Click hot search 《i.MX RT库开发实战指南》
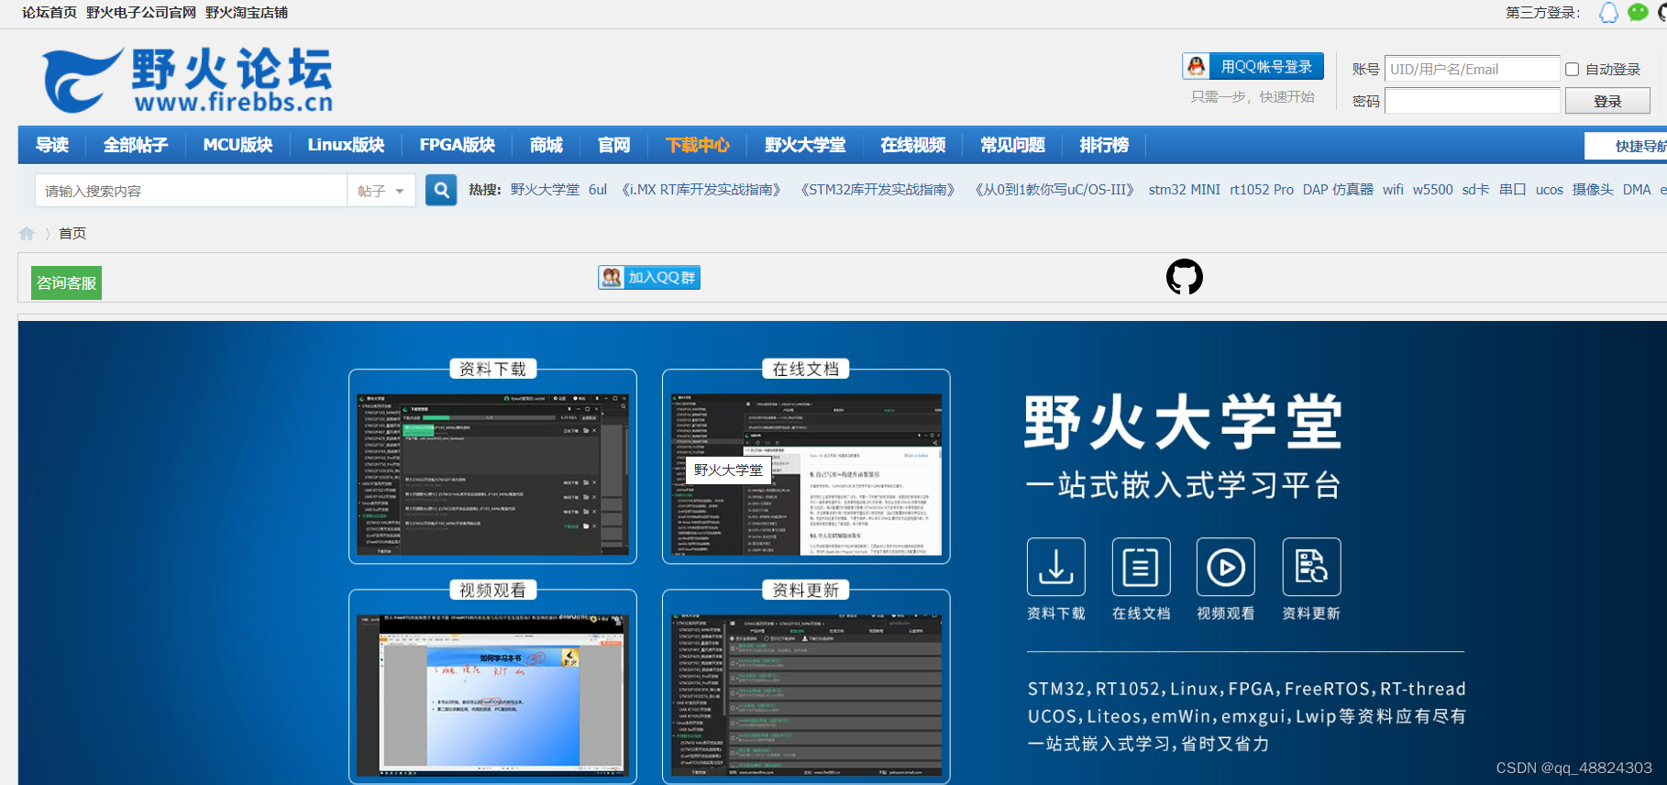Screen dimensions: 1667x785 pyautogui.click(x=701, y=190)
